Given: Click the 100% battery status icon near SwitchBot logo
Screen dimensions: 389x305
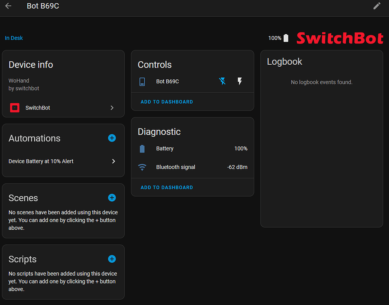Looking at the screenshot, I should coord(286,38).
